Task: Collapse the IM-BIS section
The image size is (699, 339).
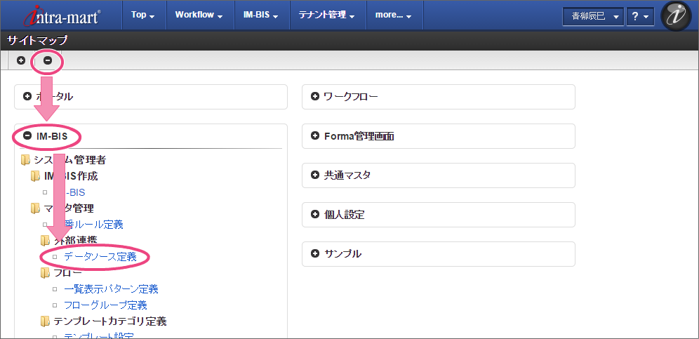Action: click(27, 136)
